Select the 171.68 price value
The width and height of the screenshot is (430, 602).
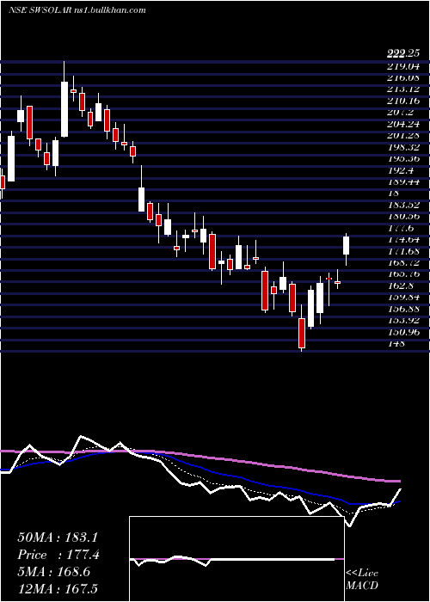coord(402,251)
